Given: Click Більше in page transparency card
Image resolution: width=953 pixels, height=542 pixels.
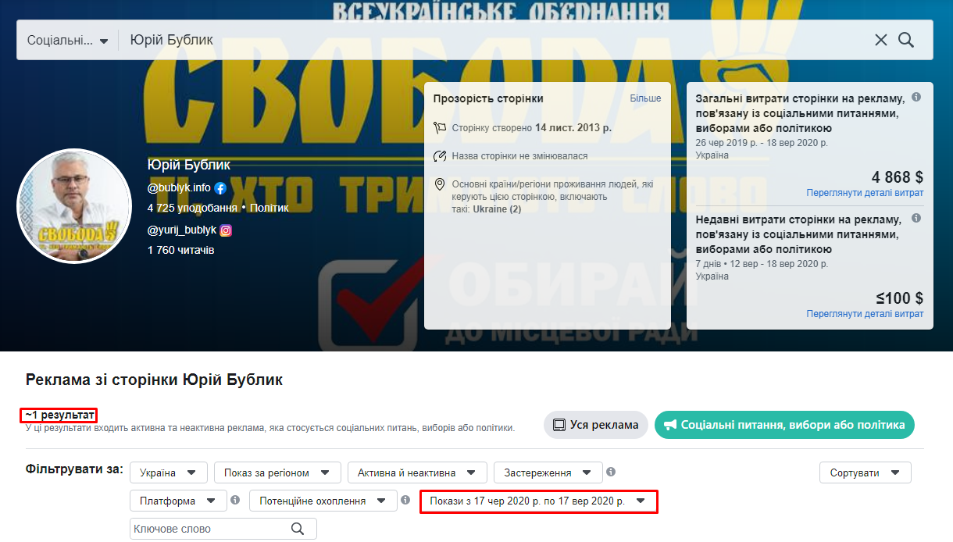Looking at the screenshot, I should pyautogui.click(x=645, y=98).
